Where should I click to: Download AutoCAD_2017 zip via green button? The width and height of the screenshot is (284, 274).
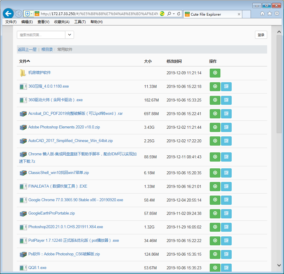215,141
